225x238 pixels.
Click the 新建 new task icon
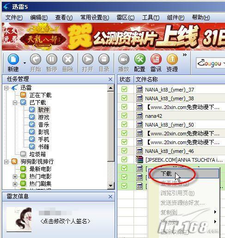[13, 59]
